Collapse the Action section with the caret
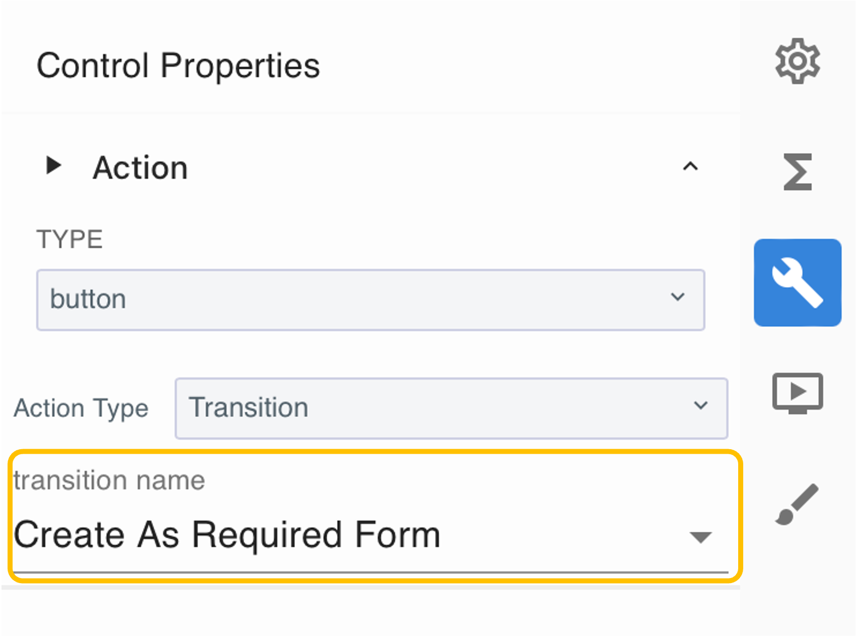The image size is (856, 637). [x=690, y=167]
